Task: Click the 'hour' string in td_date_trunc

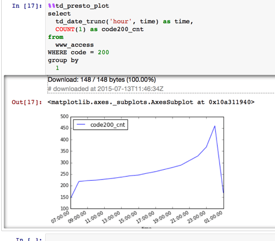Action: pyautogui.click(x=120, y=21)
